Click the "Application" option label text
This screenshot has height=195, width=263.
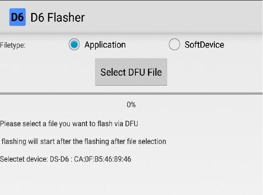(x=105, y=45)
